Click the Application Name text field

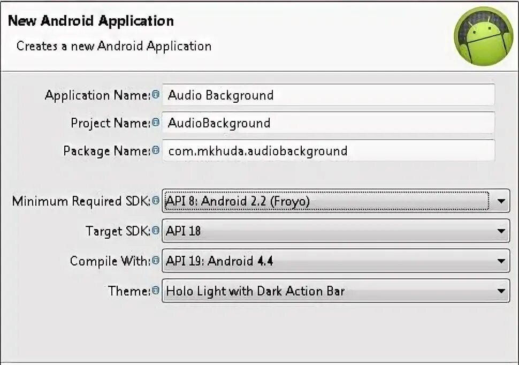328,95
